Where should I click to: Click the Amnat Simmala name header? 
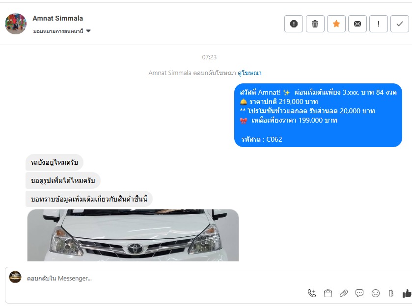(x=58, y=18)
